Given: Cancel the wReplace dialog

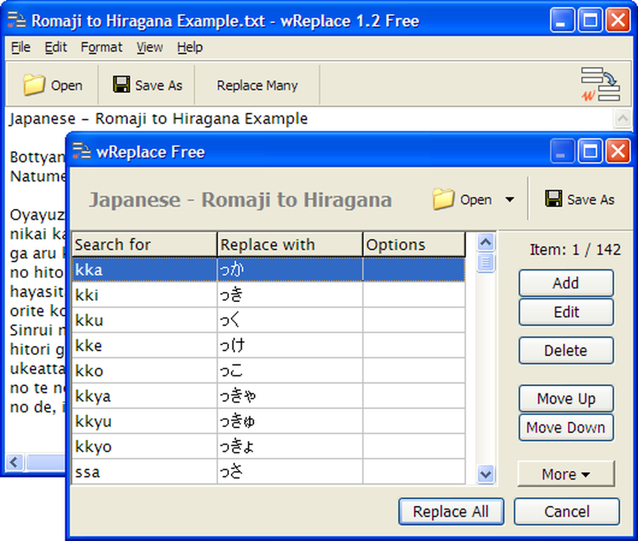Looking at the screenshot, I should point(567,511).
